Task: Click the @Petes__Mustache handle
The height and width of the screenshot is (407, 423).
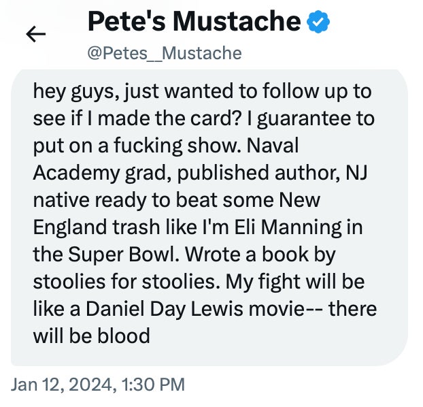Action: [x=164, y=52]
